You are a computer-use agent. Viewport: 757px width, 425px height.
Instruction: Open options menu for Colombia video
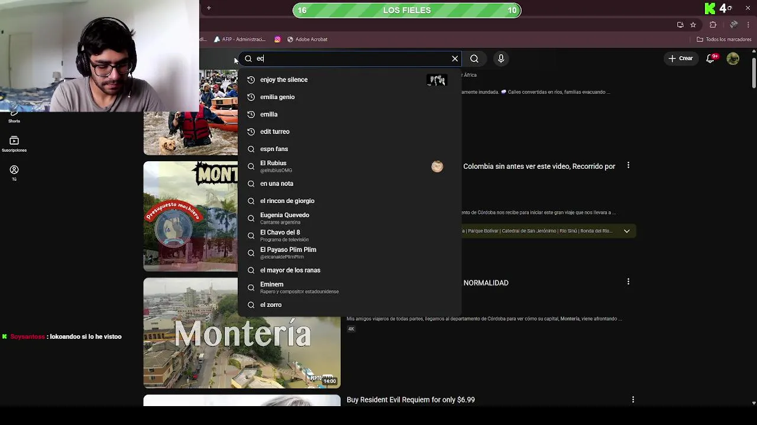pos(628,165)
